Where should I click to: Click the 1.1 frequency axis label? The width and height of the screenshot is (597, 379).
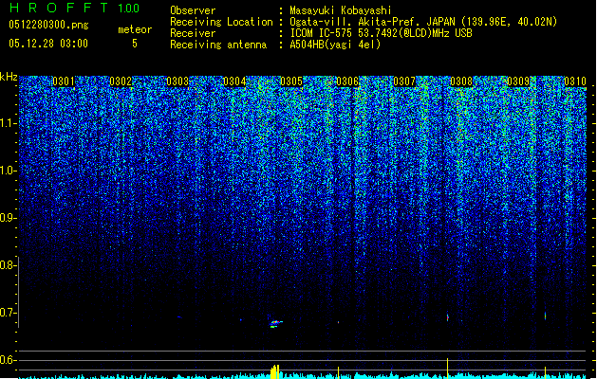tap(9, 123)
